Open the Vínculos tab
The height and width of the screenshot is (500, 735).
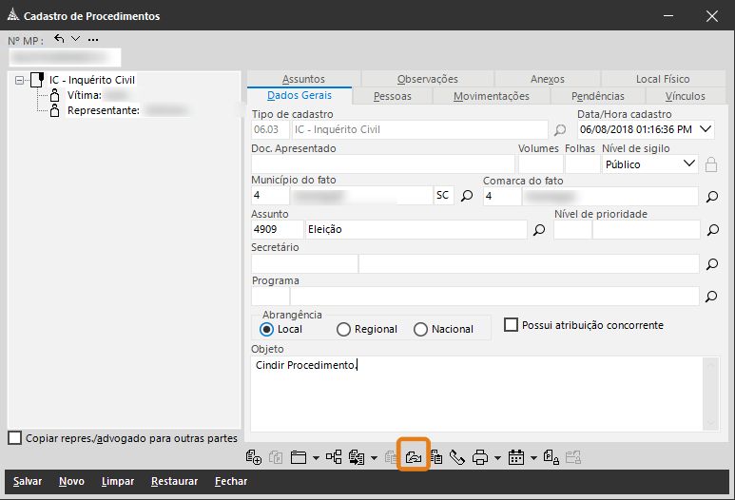pos(685,96)
